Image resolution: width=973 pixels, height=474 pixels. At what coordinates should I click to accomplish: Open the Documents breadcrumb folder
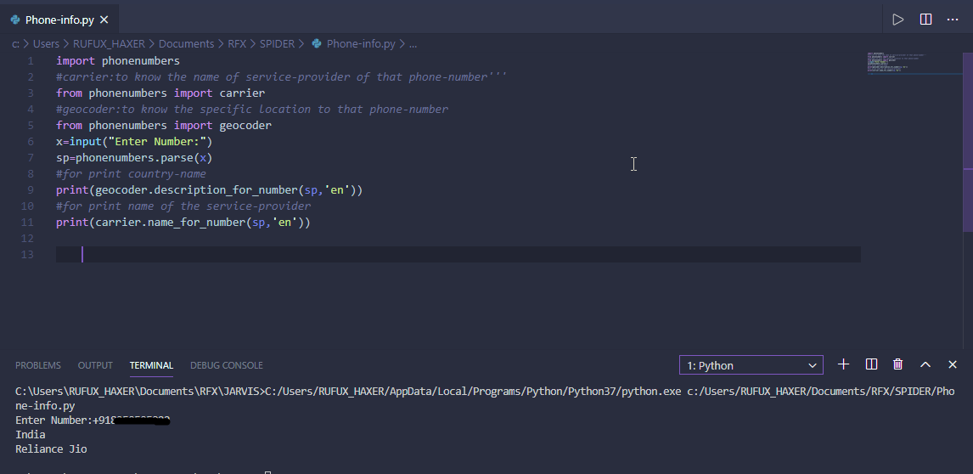(x=186, y=43)
